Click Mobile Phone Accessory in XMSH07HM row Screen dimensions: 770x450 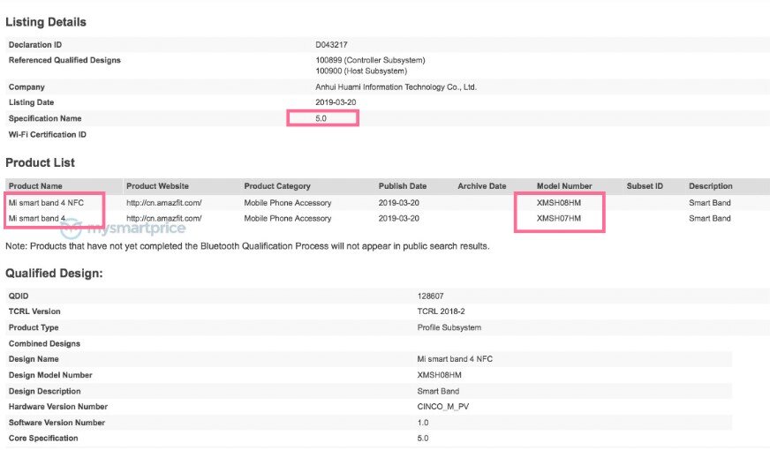288,218
